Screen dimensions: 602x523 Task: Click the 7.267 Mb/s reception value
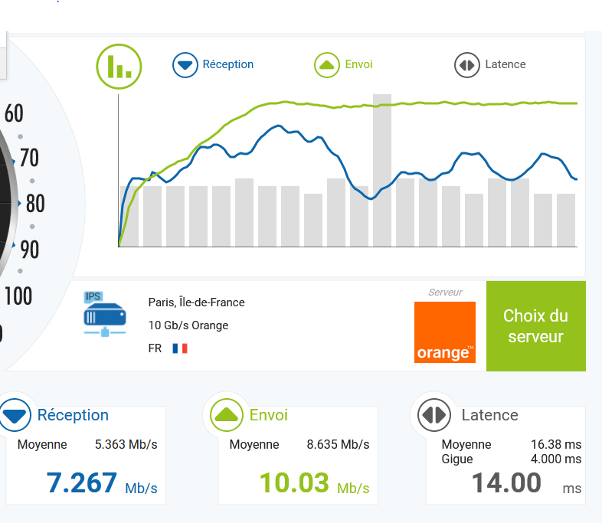coord(82,484)
